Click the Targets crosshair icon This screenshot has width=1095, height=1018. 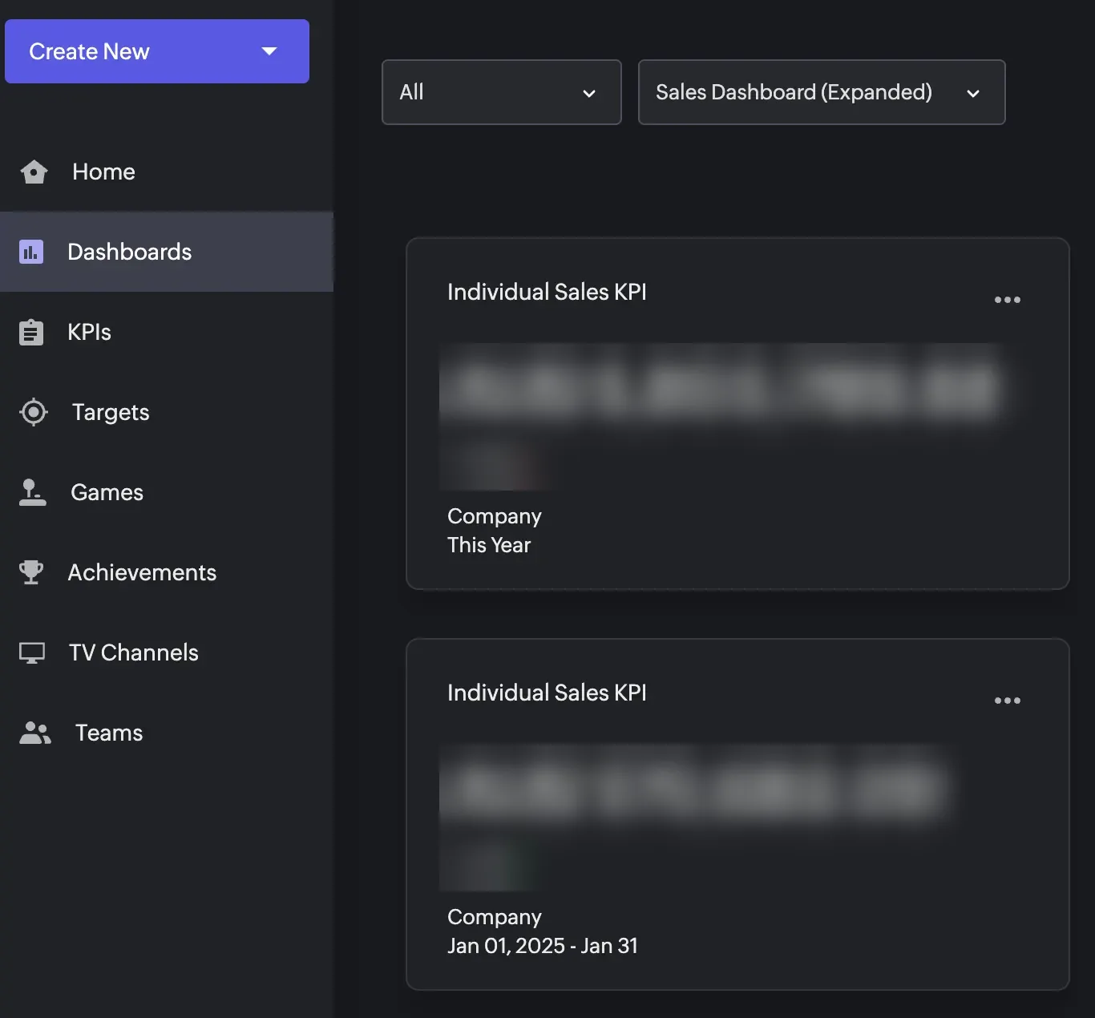(34, 412)
